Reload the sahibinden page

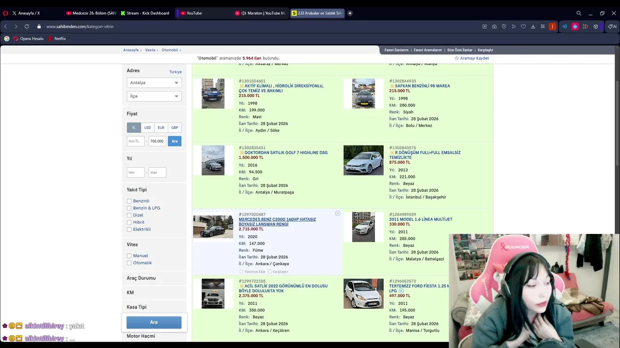[27, 27]
